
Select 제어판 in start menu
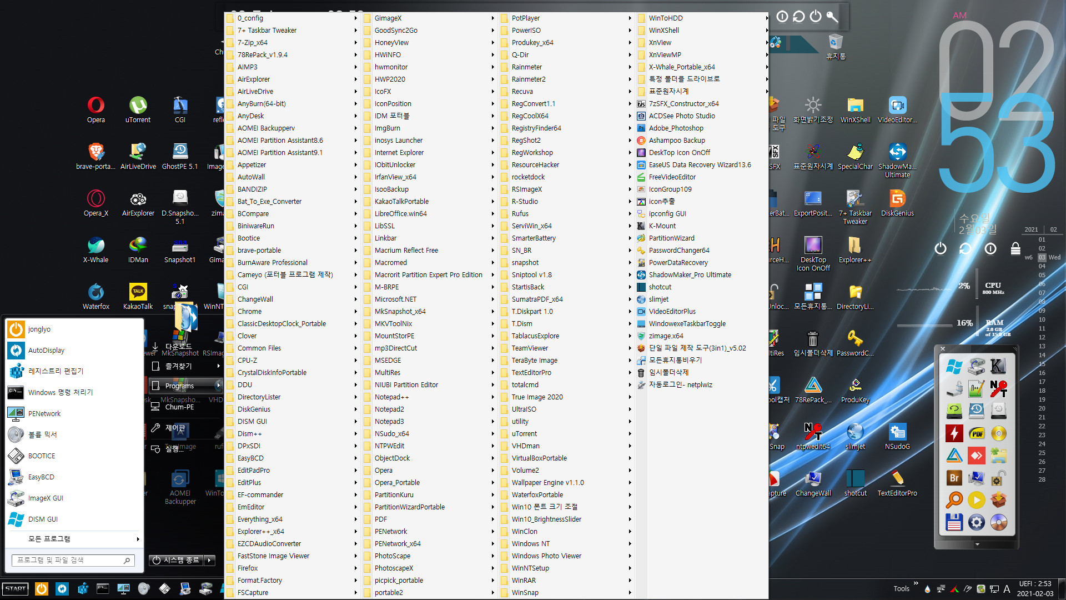(185, 428)
